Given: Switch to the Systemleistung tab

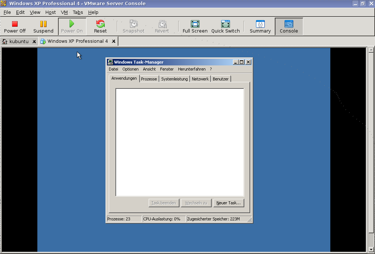Looking at the screenshot, I should pos(174,79).
